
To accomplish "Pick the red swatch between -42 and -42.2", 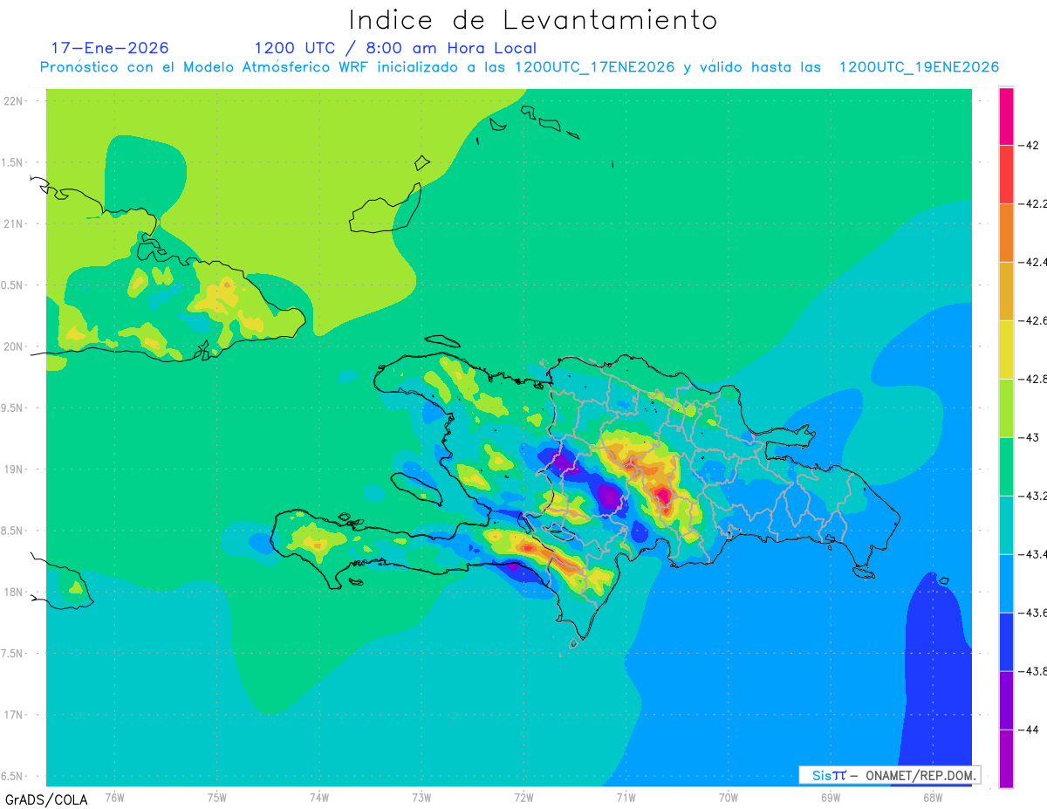I will tap(1006, 174).
